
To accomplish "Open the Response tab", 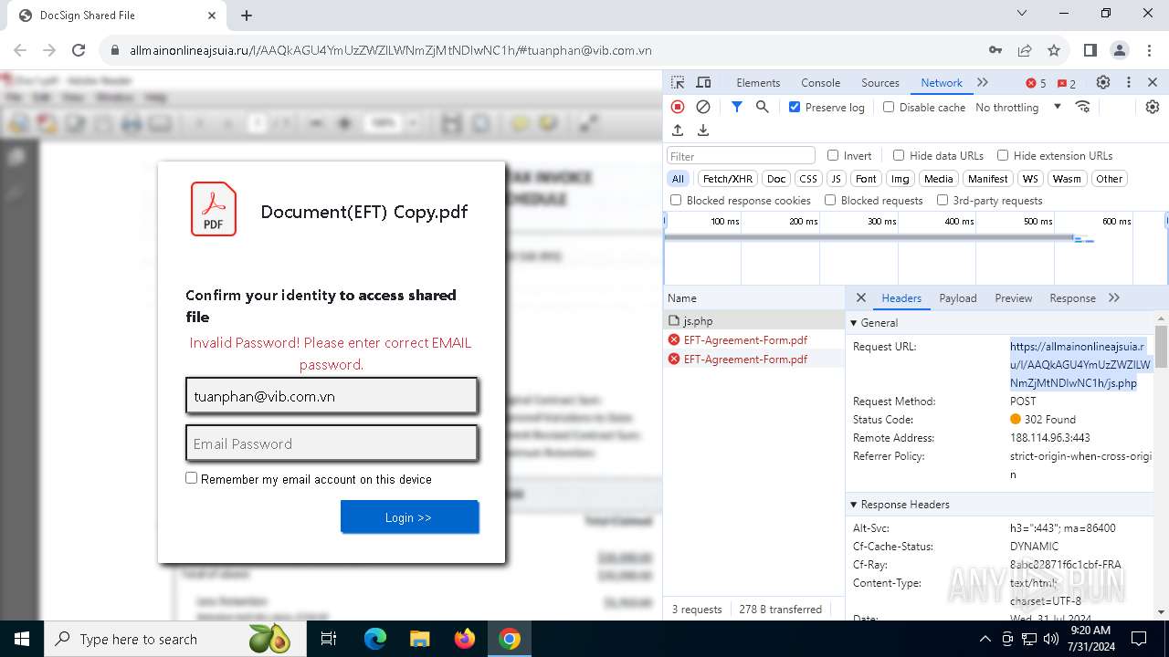I will [x=1073, y=297].
